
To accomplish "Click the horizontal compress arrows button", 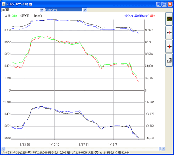I will pos(169,46).
